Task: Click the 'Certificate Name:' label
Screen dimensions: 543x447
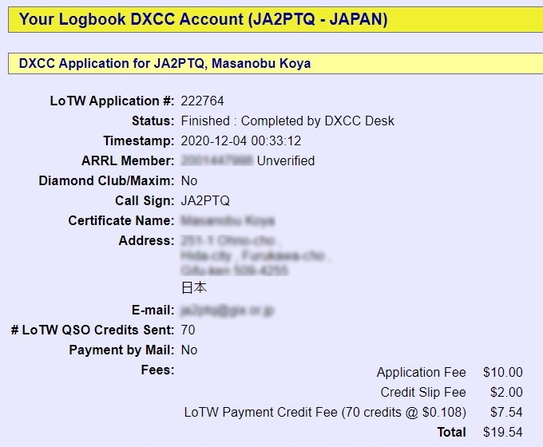Action: click(121, 220)
